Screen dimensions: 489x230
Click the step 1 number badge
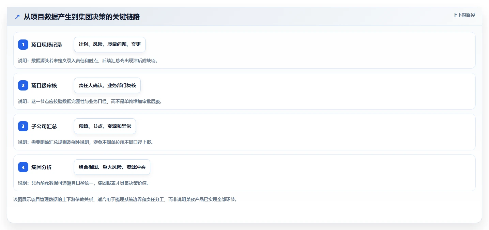click(23, 45)
